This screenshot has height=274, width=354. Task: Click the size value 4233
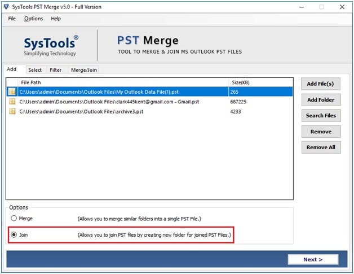point(236,111)
